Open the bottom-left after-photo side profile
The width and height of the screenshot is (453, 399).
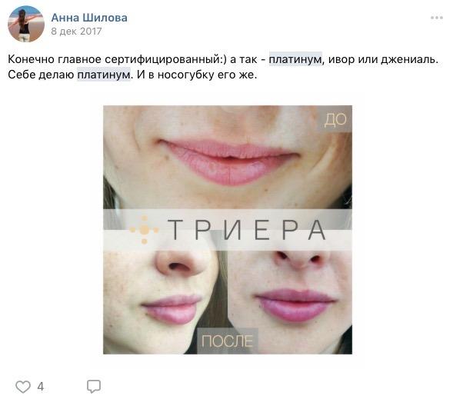[x=165, y=302]
